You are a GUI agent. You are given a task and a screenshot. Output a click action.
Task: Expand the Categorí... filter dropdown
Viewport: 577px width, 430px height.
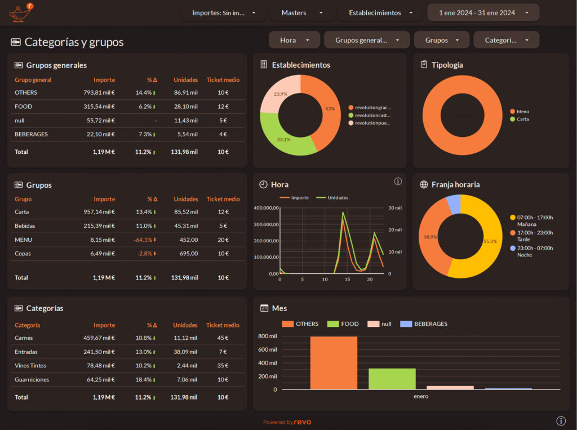(507, 40)
